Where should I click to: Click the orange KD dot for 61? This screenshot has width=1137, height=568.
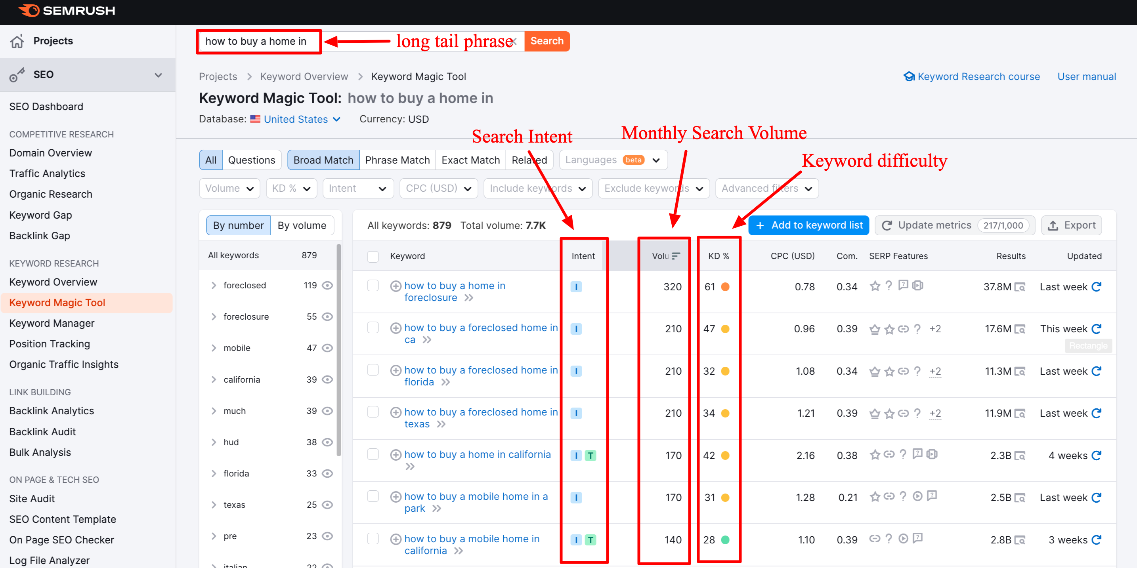[x=725, y=287]
